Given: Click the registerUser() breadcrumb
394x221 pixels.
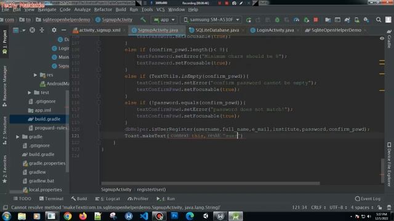Looking at the screenshot, I should pos(151,190).
